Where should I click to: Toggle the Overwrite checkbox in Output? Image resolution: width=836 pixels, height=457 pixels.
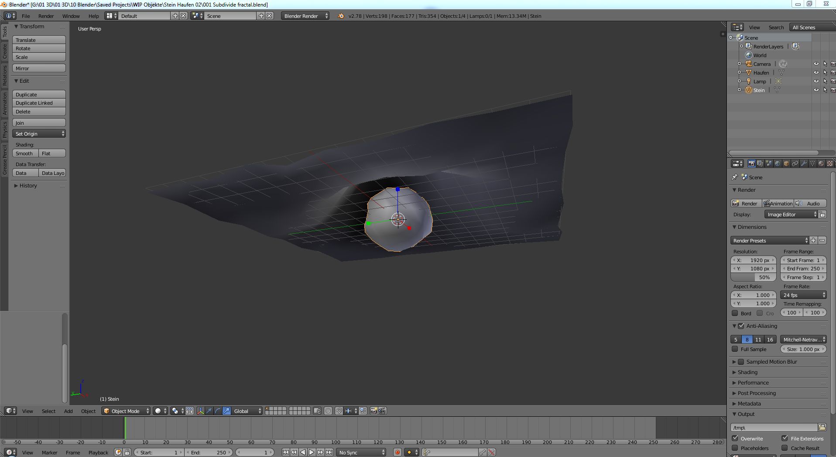click(735, 438)
